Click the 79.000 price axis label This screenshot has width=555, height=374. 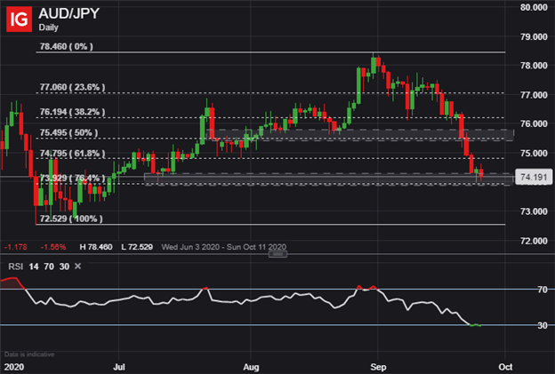[x=534, y=36]
